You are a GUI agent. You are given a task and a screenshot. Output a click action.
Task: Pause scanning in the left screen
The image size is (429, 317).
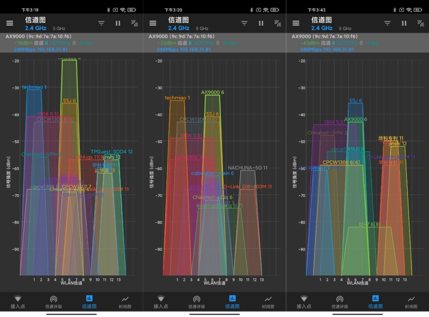point(118,23)
